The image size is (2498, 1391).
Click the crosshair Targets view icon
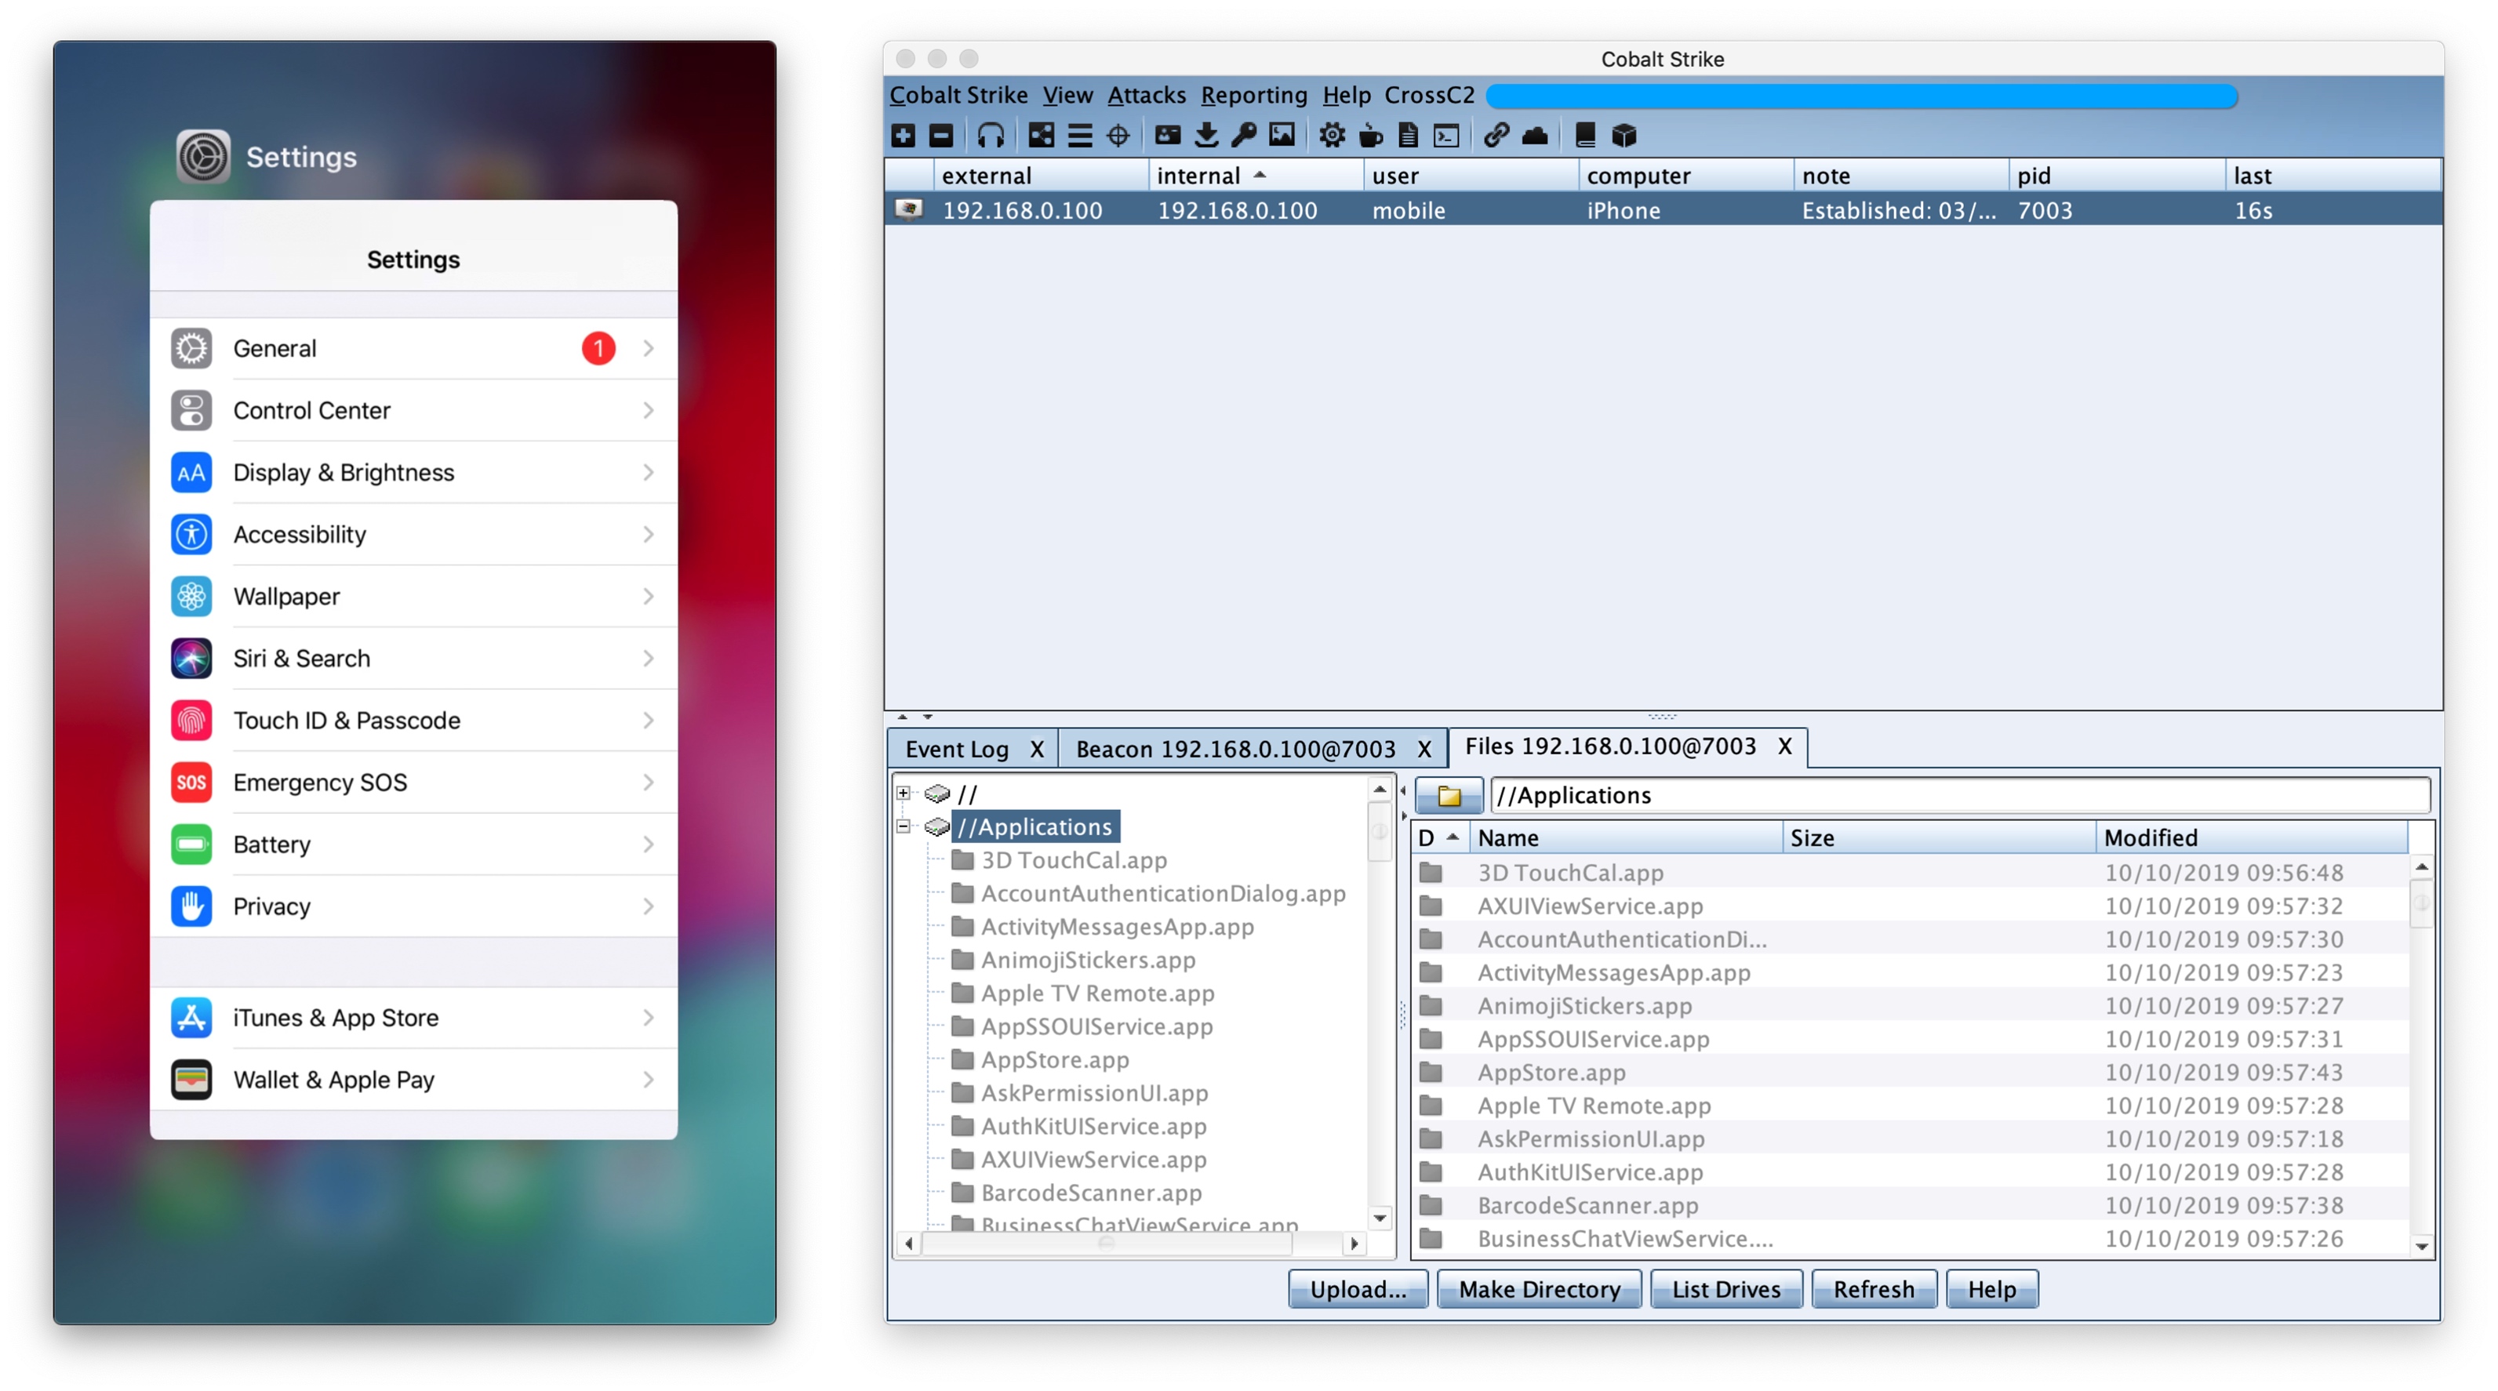1118,136
